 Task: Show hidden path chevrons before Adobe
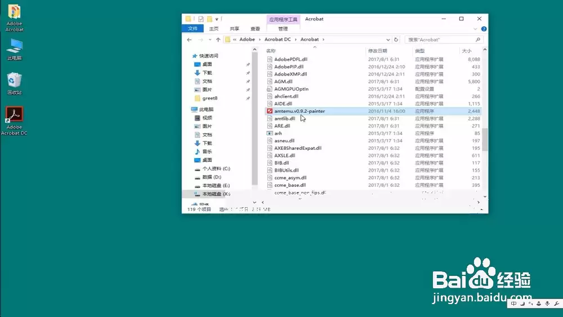(234, 39)
